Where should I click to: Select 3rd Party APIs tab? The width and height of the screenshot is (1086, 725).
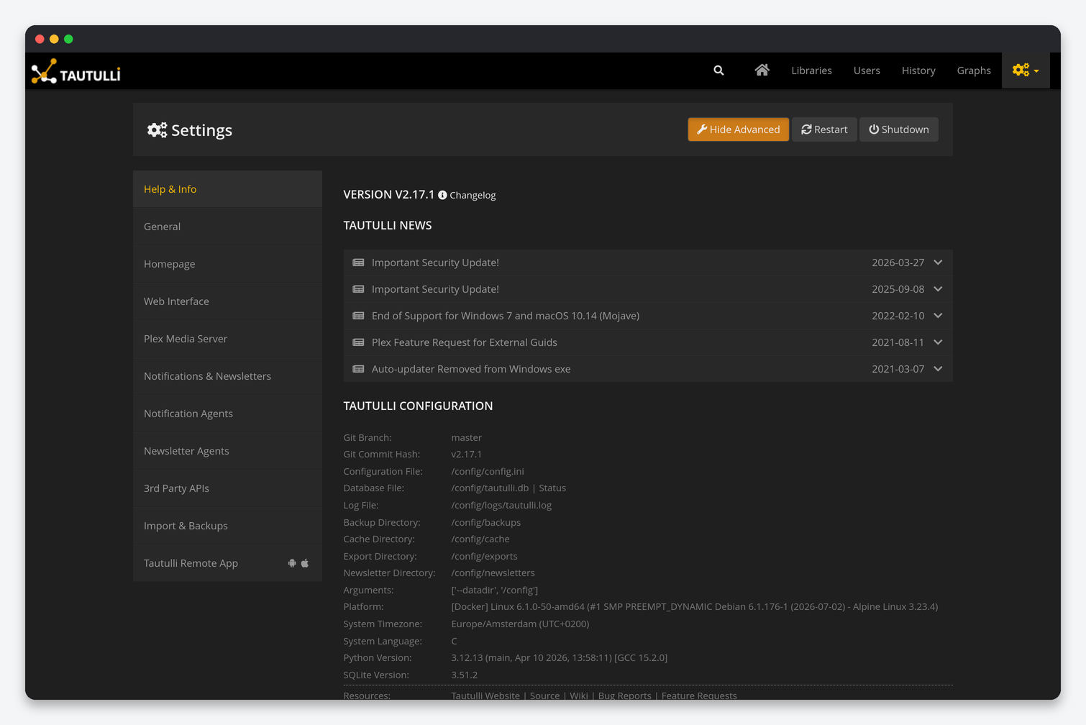pos(227,488)
